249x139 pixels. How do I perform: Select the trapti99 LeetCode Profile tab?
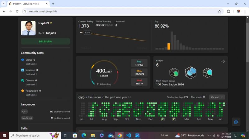(x=28, y=4)
